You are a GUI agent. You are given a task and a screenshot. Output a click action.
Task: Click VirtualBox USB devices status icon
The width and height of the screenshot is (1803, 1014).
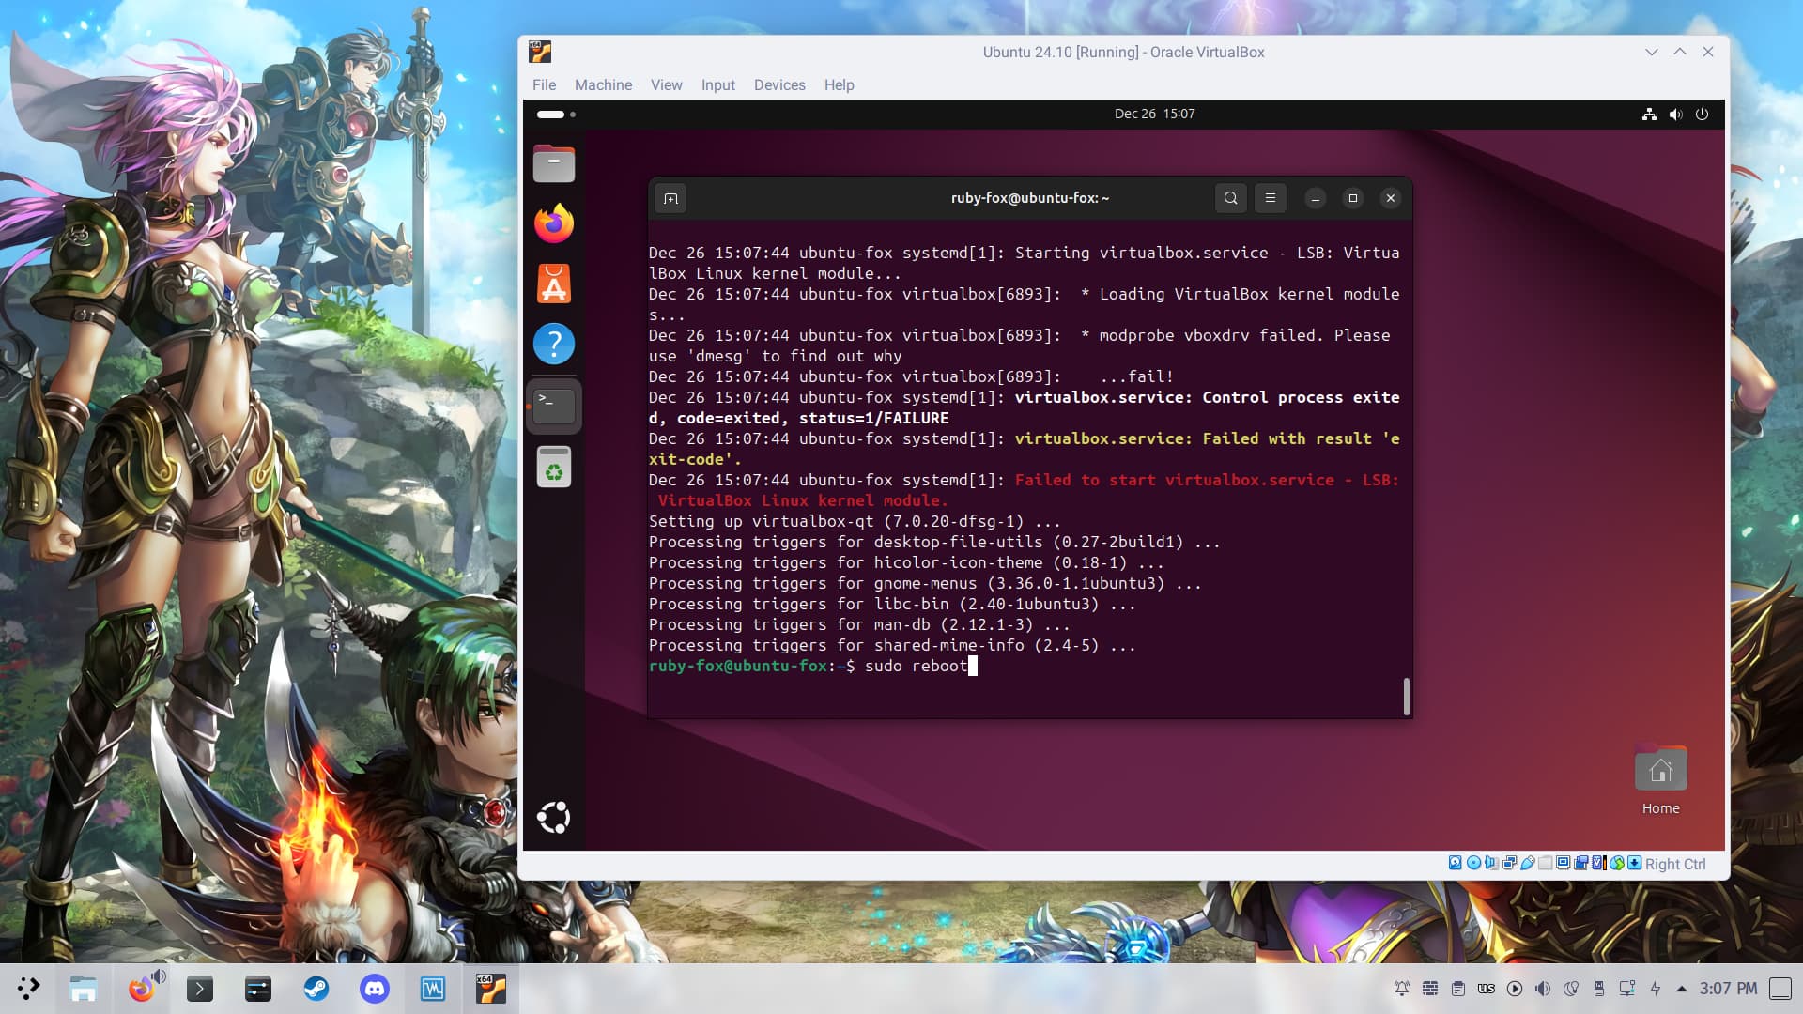(1528, 864)
